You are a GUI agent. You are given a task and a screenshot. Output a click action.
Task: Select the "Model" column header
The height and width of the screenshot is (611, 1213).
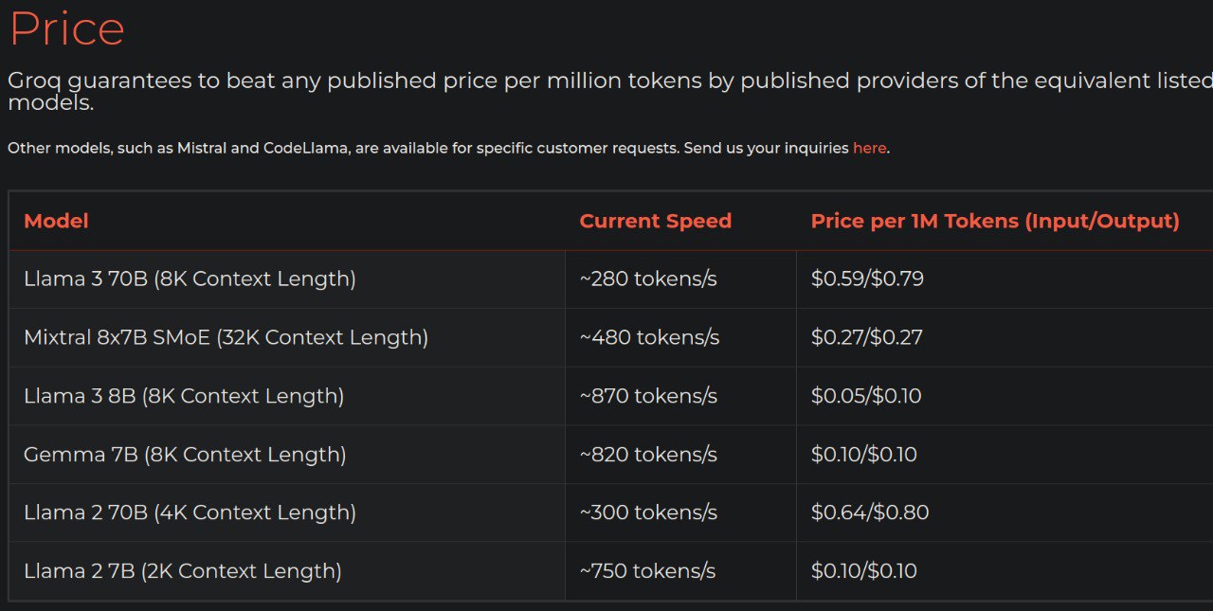pyautogui.click(x=56, y=221)
